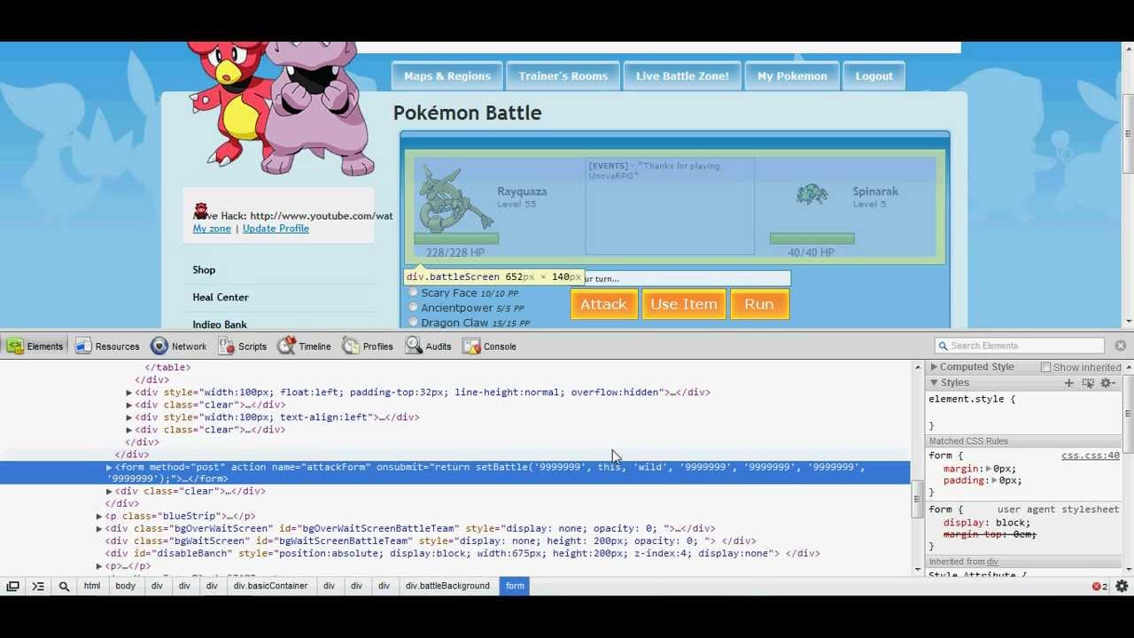1134x638 pixels.
Task: Click the inspect element magnifier icon
Action: click(x=64, y=586)
